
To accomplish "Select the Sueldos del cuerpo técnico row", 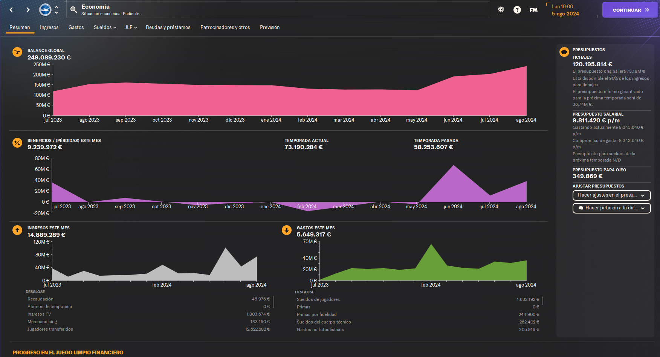I will click(x=418, y=322).
